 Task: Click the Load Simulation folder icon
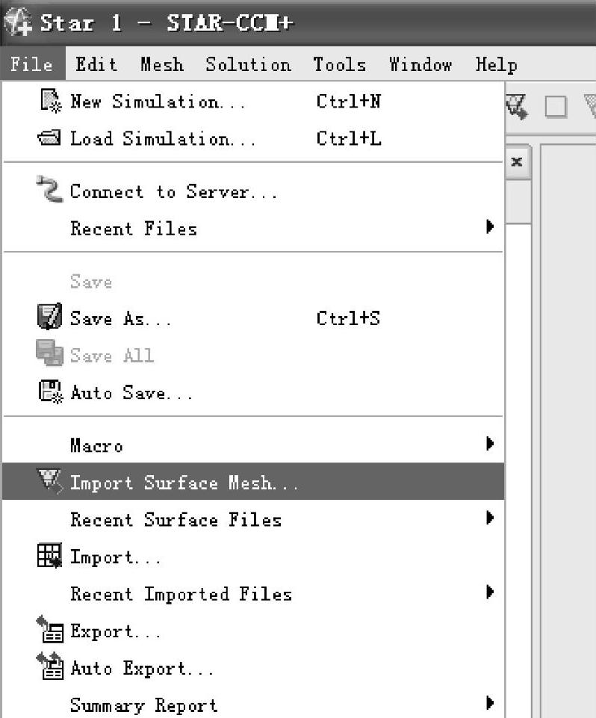pyautogui.click(x=49, y=137)
